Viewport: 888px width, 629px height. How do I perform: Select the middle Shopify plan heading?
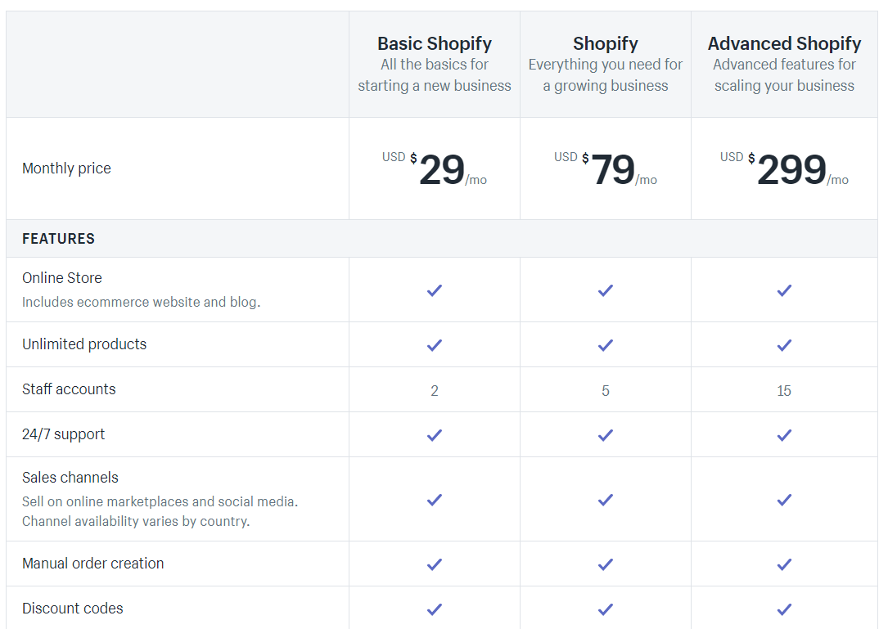606,43
